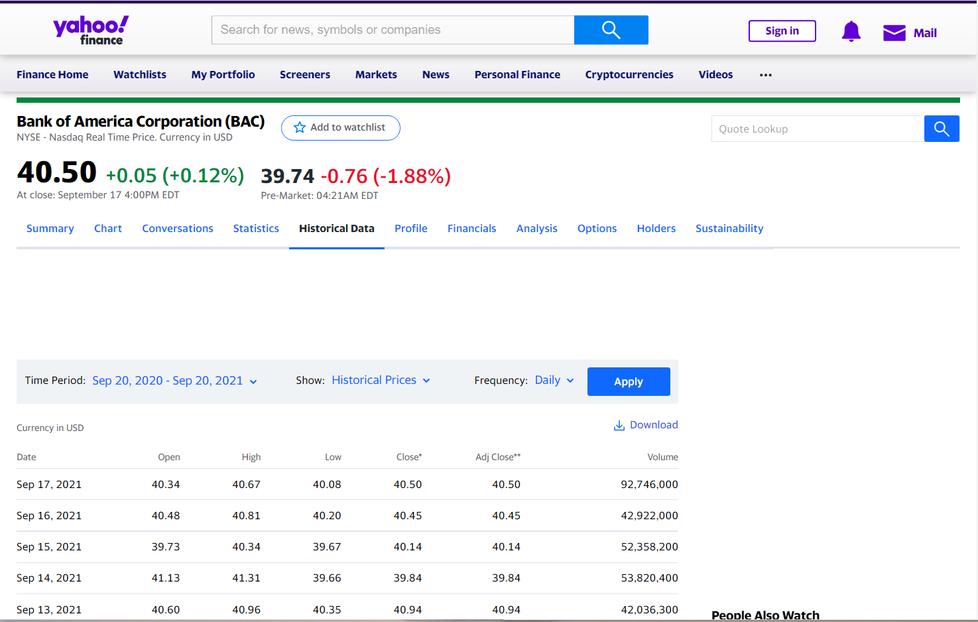978x622 pixels.
Task: Click the star icon on Add to watchlist
Action: 300,127
